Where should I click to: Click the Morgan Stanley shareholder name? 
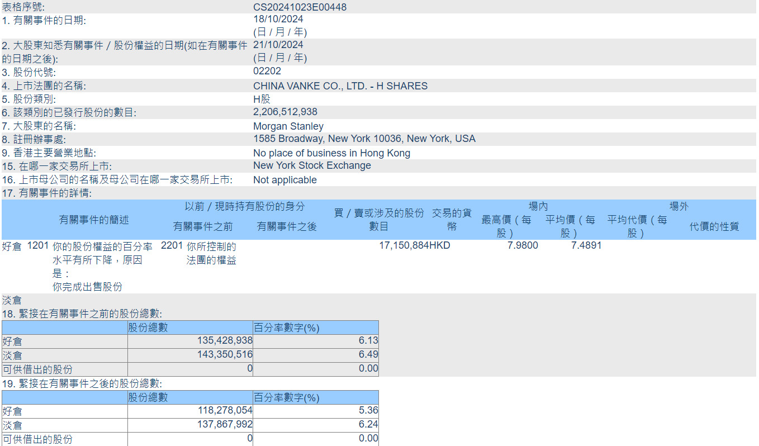288,126
